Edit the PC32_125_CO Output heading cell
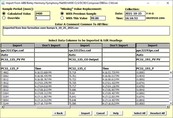173x118 pixels. (x=85, y=59)
